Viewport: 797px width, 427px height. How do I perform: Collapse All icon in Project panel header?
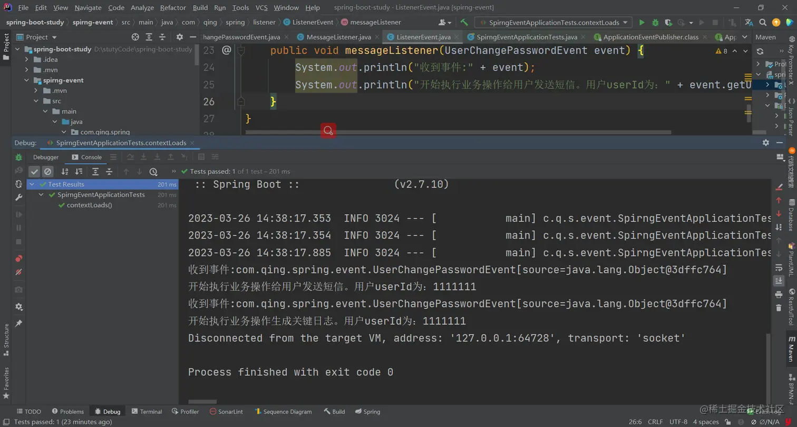coord(163,37)
